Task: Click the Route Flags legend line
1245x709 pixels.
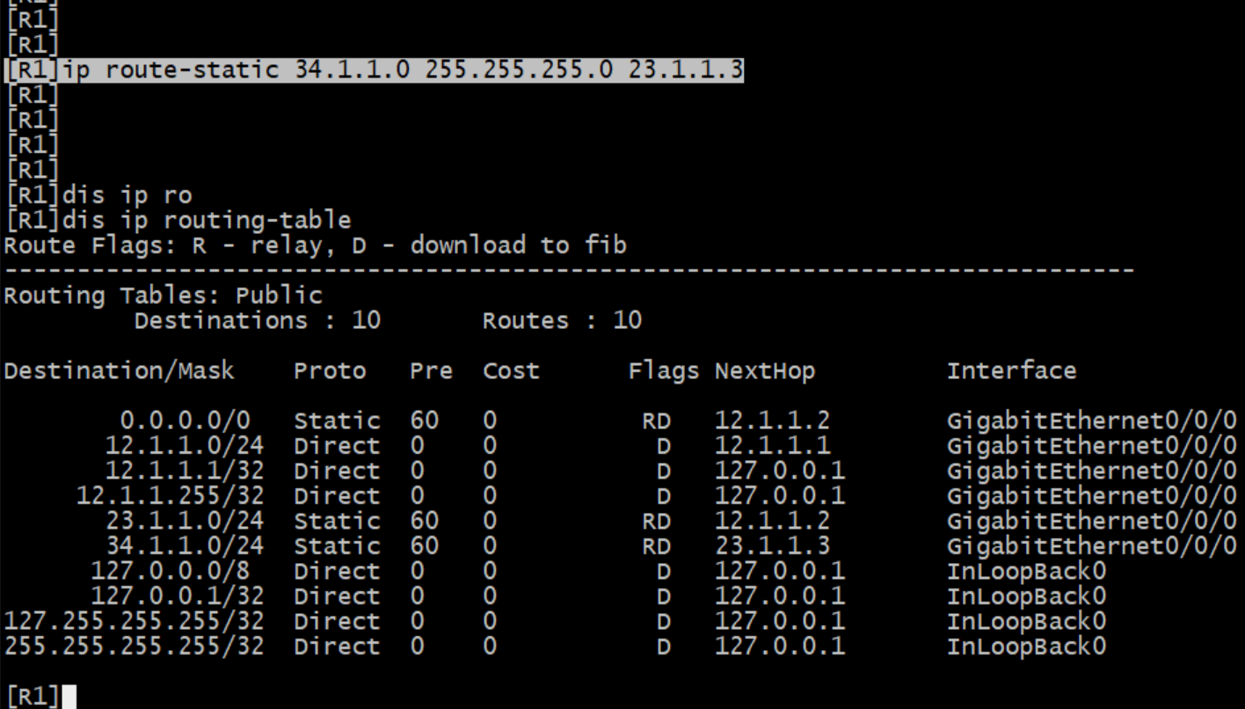Action: point(315,245)
